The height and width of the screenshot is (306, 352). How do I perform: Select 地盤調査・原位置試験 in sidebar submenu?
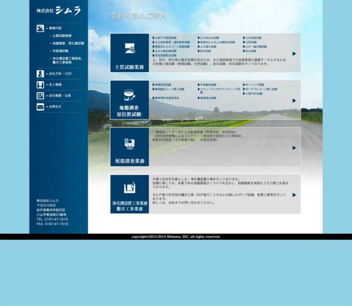point(68,44)
